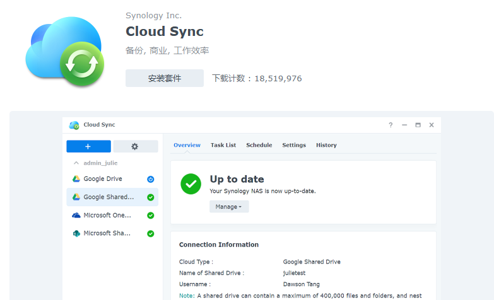Image resolution: width=494 pixels, height=300 pixels.
Task: Click the Microsoft SharePoint logo icon
Action: (76, 234)
